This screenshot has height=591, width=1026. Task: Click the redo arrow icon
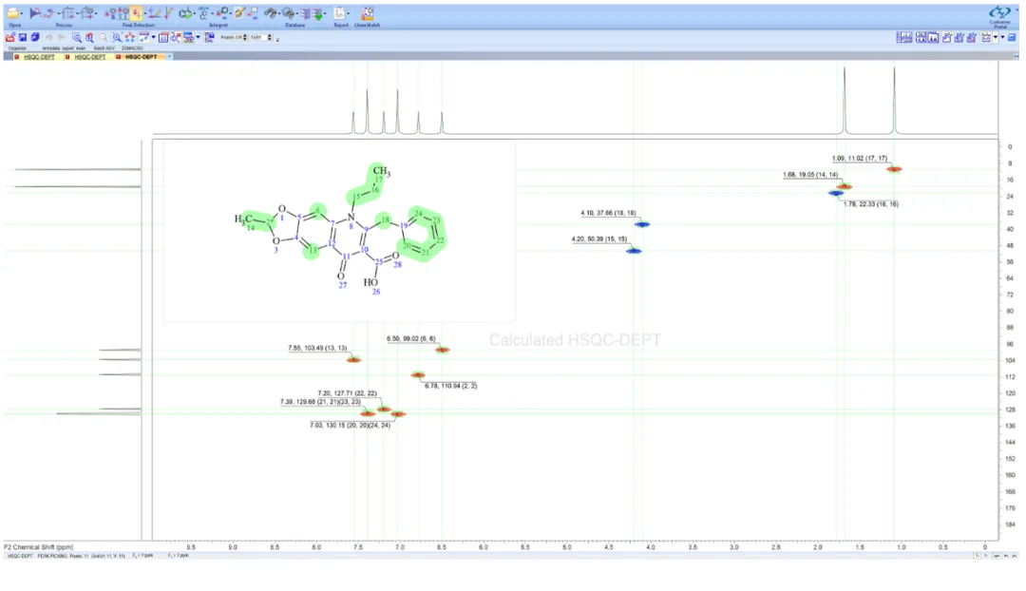coord(62,37)
